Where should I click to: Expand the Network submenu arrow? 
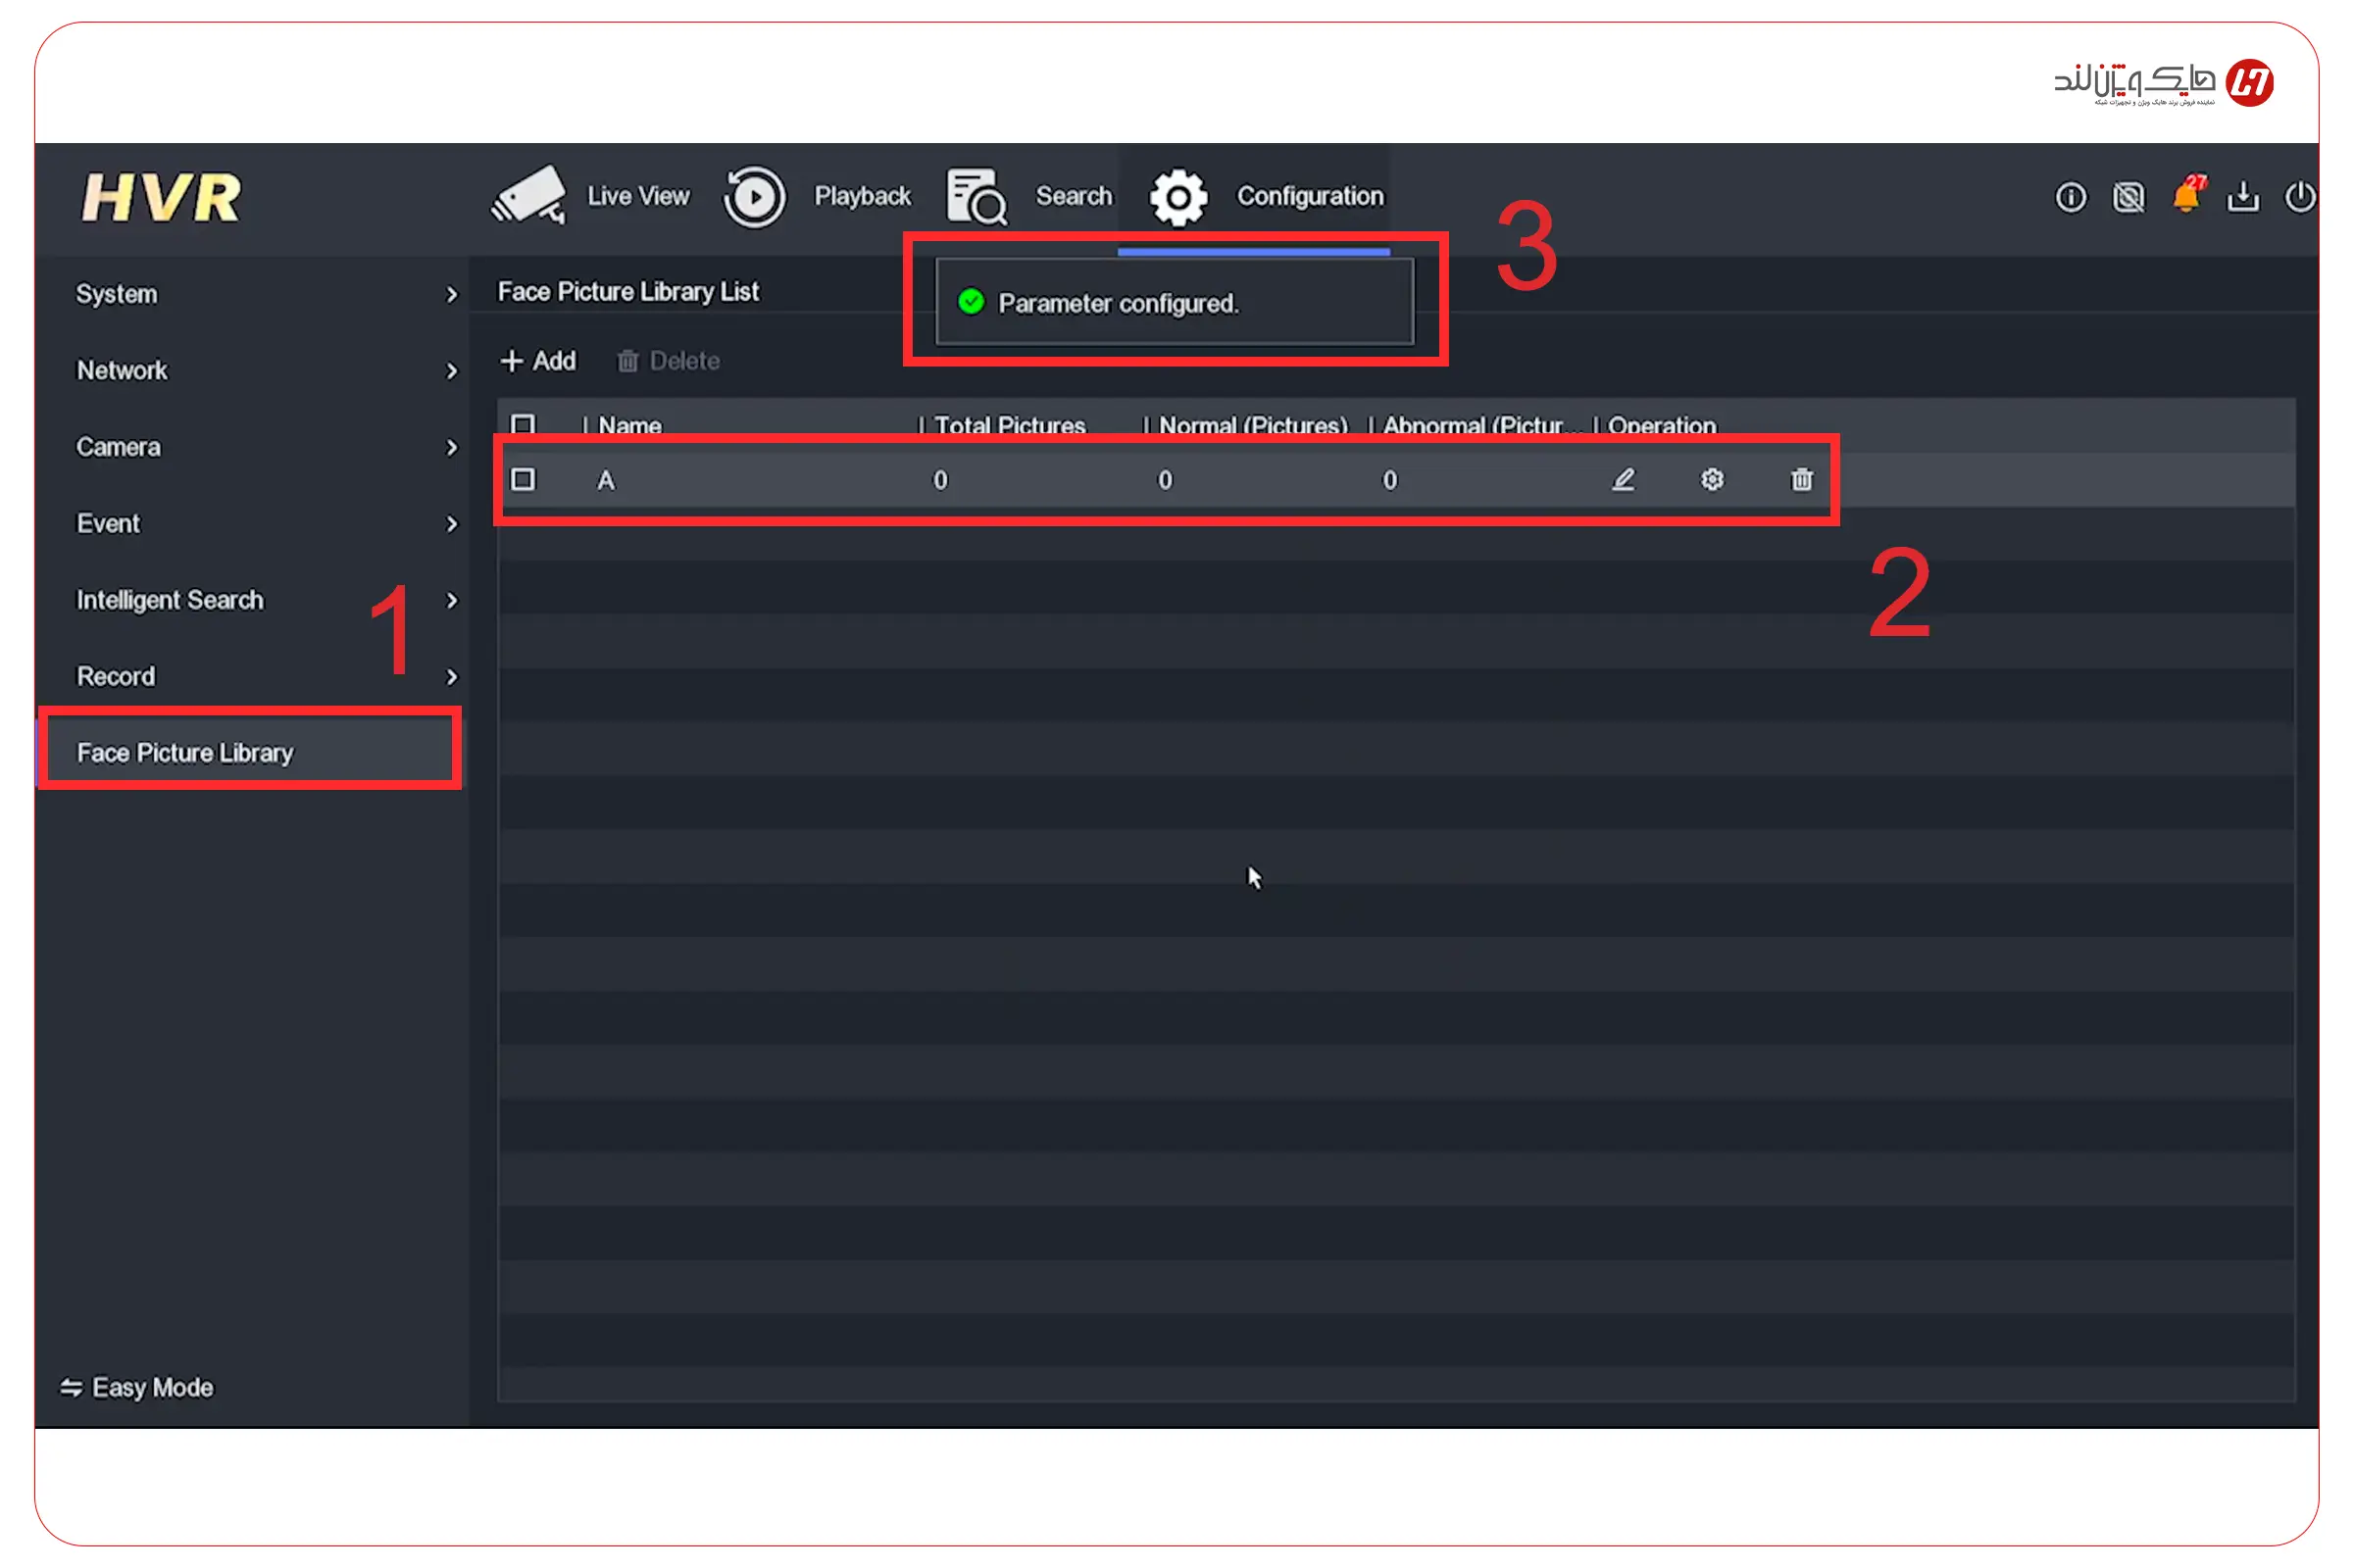[x=451, y=371]
